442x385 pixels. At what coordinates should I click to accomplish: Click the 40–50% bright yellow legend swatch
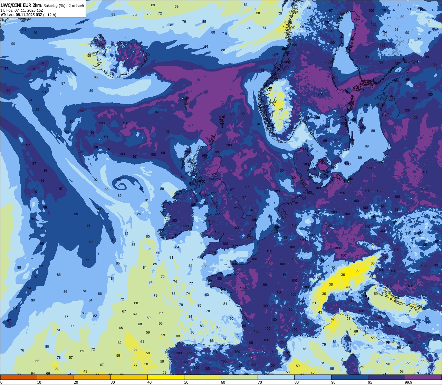coord(166,377)
